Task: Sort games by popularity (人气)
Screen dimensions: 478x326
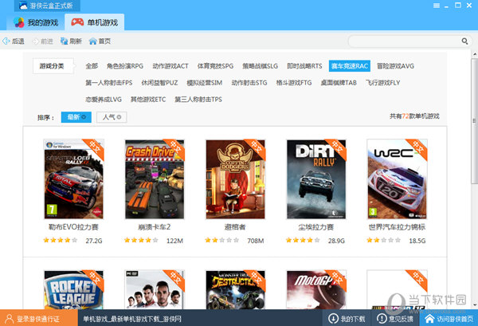Action: tap(112, 117)
